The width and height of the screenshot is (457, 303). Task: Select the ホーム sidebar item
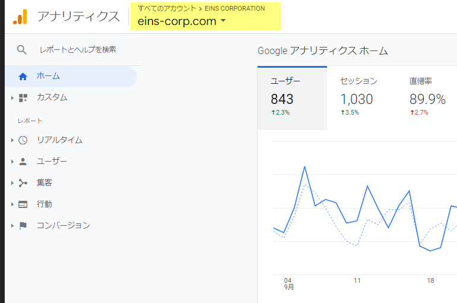point(71,77)
